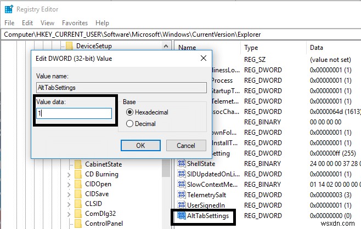Select the CLSID folder icon

[78, 204]
